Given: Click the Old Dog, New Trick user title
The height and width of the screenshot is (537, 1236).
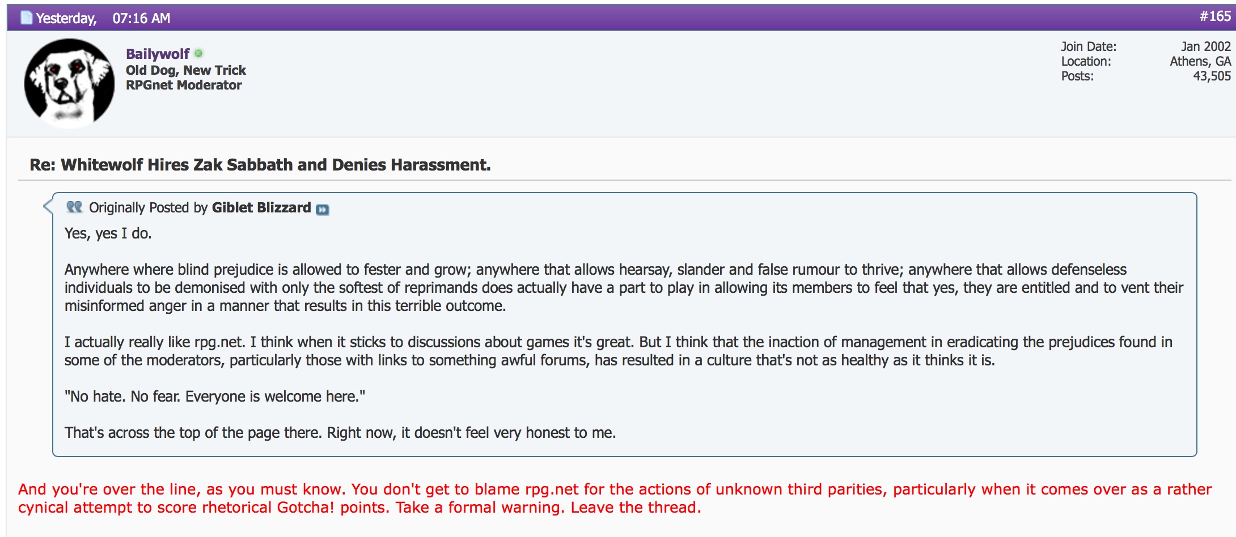Looking at the screenshot, I should (x=186, y=70).
